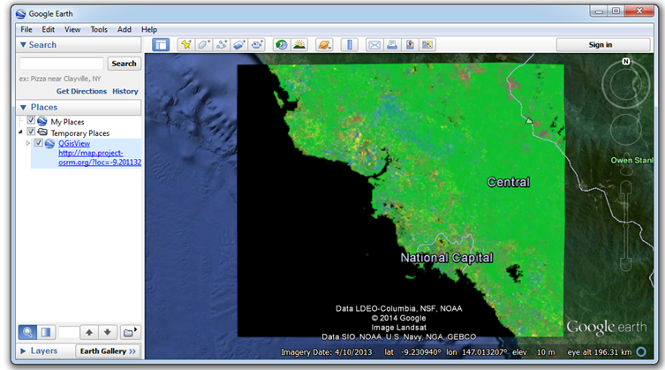Move the selected place down with arrow
Screen dimensions: 665x370
coord(107,332)
